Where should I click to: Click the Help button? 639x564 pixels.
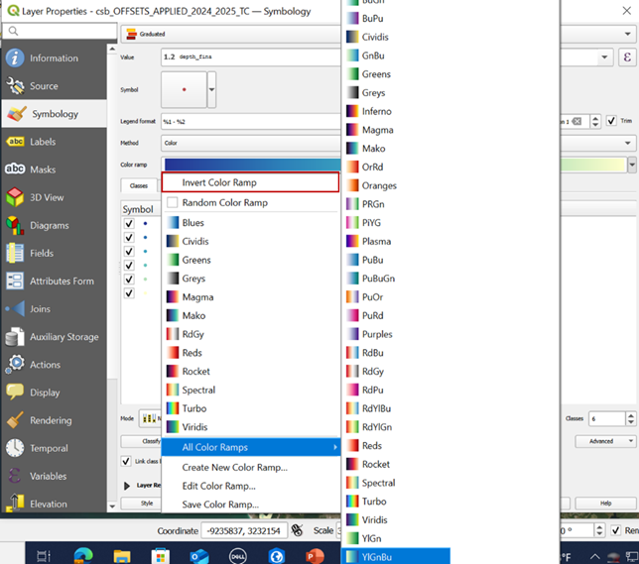[605, 504]
